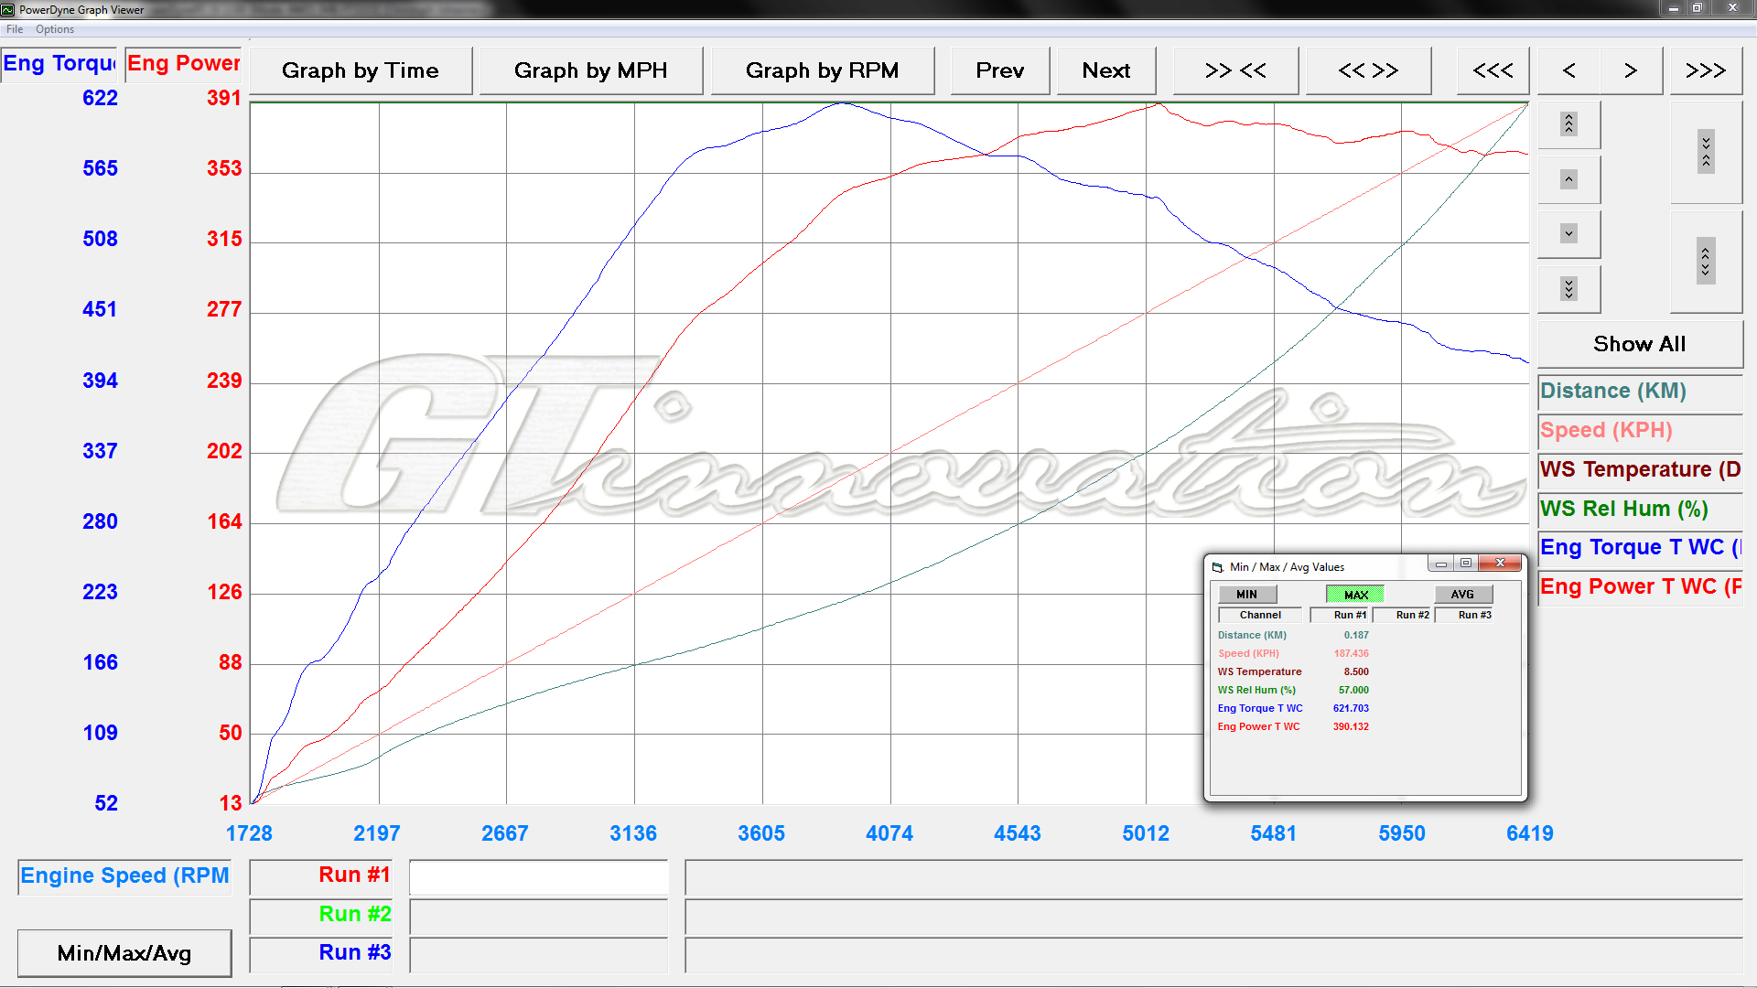Screen dimensions: 1757x988
Task: Pan fully right with the >>> button
Action: point(1706,70)
